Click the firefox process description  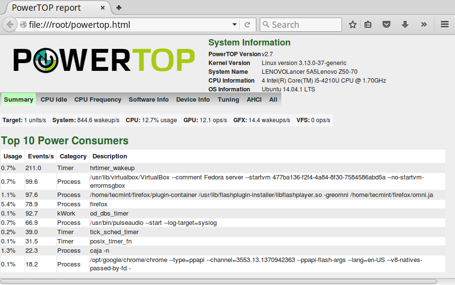[x=99, y=204]
